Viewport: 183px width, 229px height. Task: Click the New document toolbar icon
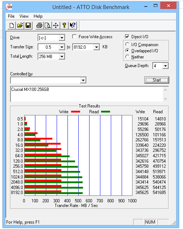12,26
